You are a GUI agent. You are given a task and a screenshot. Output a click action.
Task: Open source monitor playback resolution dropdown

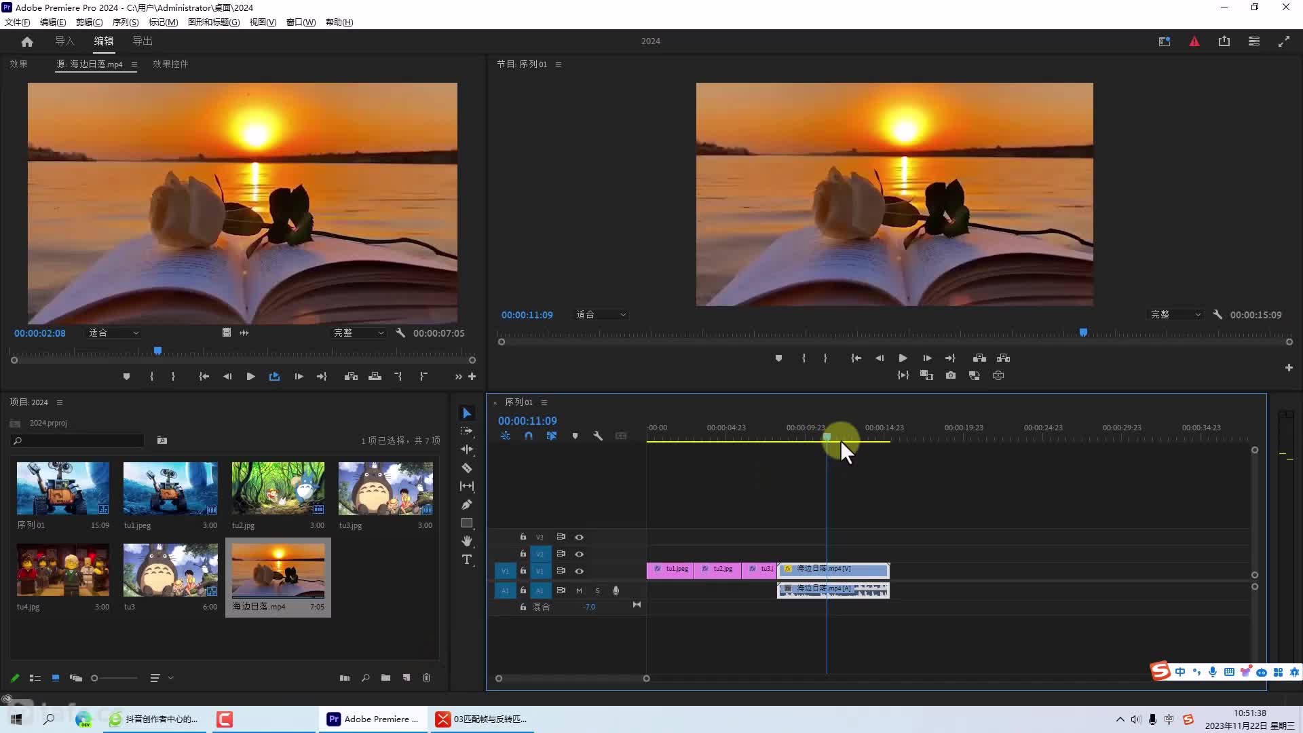click(359, 333)
